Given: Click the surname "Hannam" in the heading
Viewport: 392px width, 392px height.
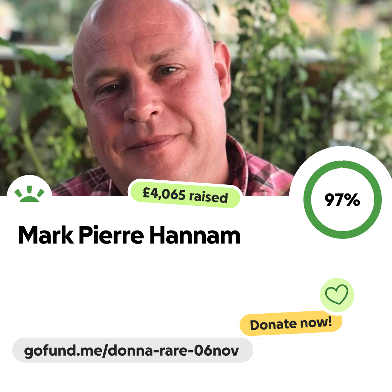Looking at the screenshot, I should click(195, 235).
